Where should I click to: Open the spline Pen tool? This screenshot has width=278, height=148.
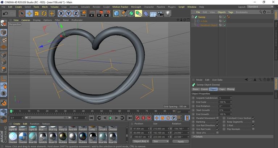(124, 13)
